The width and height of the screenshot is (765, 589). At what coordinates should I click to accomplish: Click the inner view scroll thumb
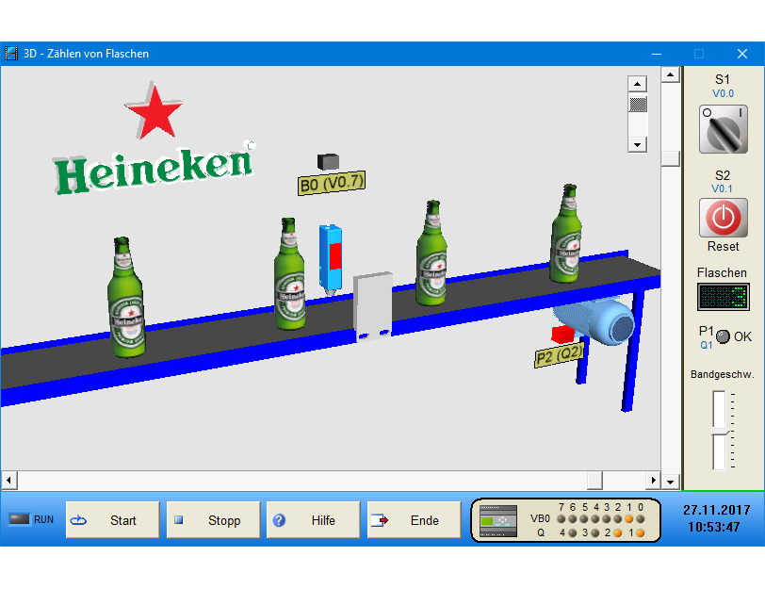click(x=638, y=105)
